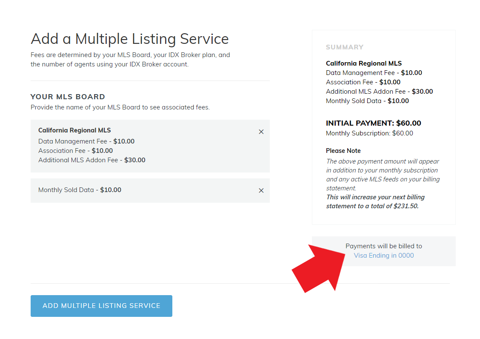The image size is (480, 339).
Task: Select the INITIAL PAYMENT total
Action: coord(373,123)
